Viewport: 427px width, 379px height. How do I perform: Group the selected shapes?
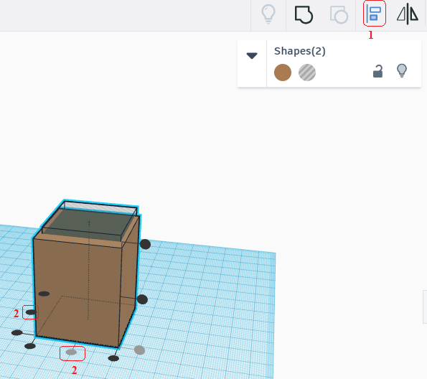(x=304, y=14)
